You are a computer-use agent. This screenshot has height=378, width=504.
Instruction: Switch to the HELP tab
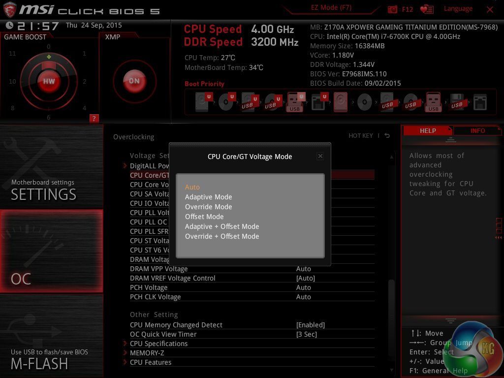click(x=428, y=131)
